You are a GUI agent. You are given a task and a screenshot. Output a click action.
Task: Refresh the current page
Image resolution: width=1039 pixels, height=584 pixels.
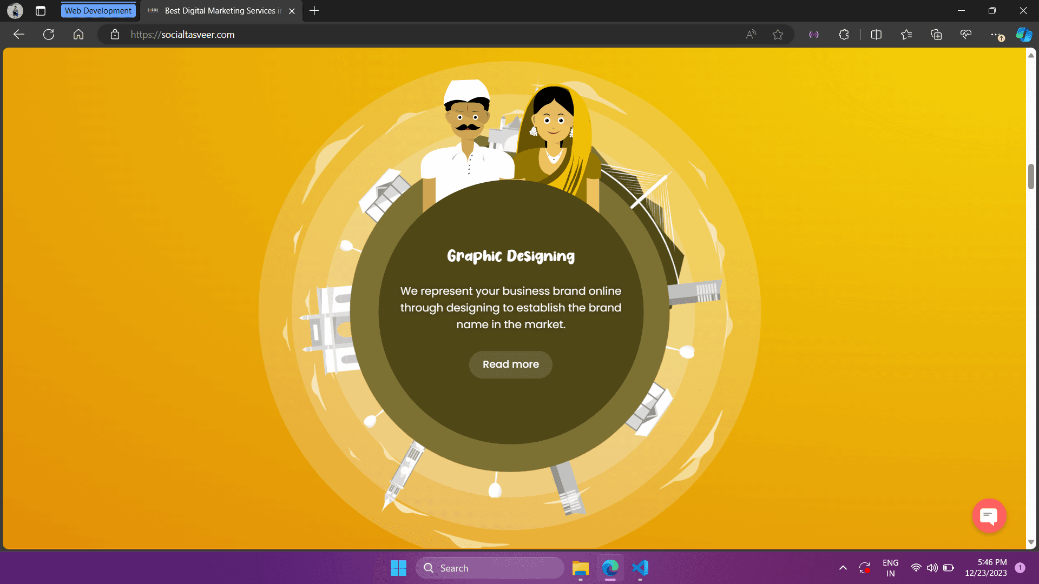click(x=49, y=35)
